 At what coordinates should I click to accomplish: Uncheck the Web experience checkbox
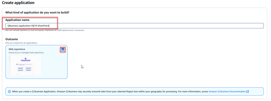pyautogui.click(x=63, y=49)
